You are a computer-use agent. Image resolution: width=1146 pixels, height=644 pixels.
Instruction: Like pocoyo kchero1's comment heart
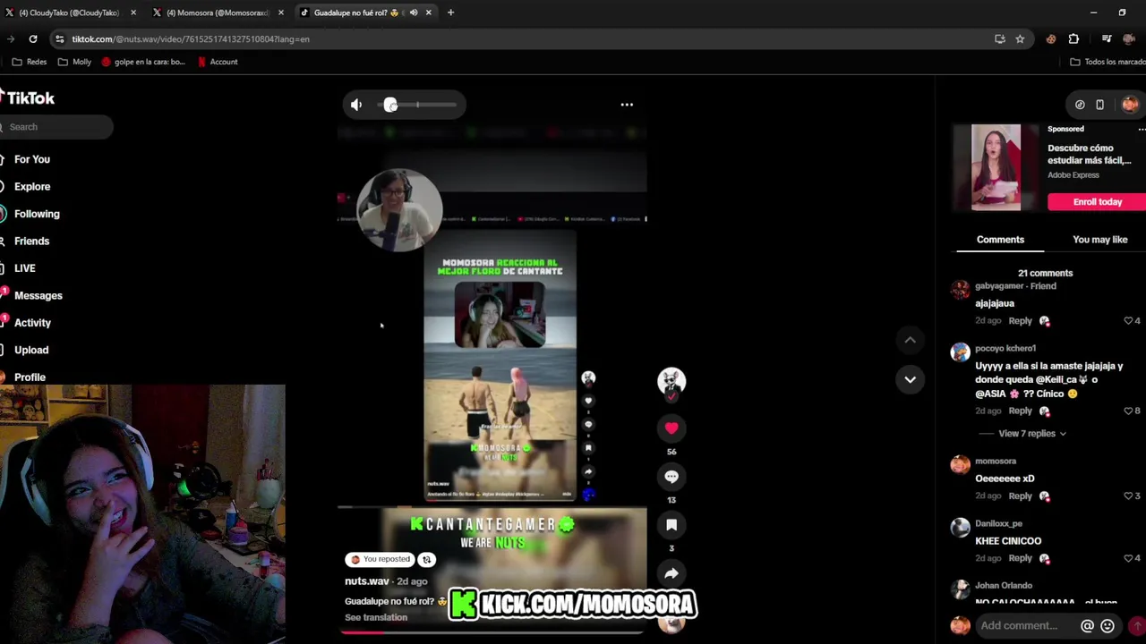click(x=1128, y=411)
